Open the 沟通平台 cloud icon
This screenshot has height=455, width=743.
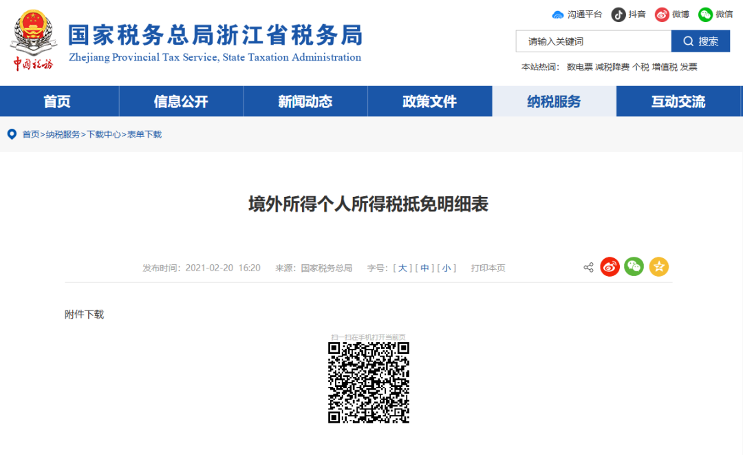tap(558, 14)
